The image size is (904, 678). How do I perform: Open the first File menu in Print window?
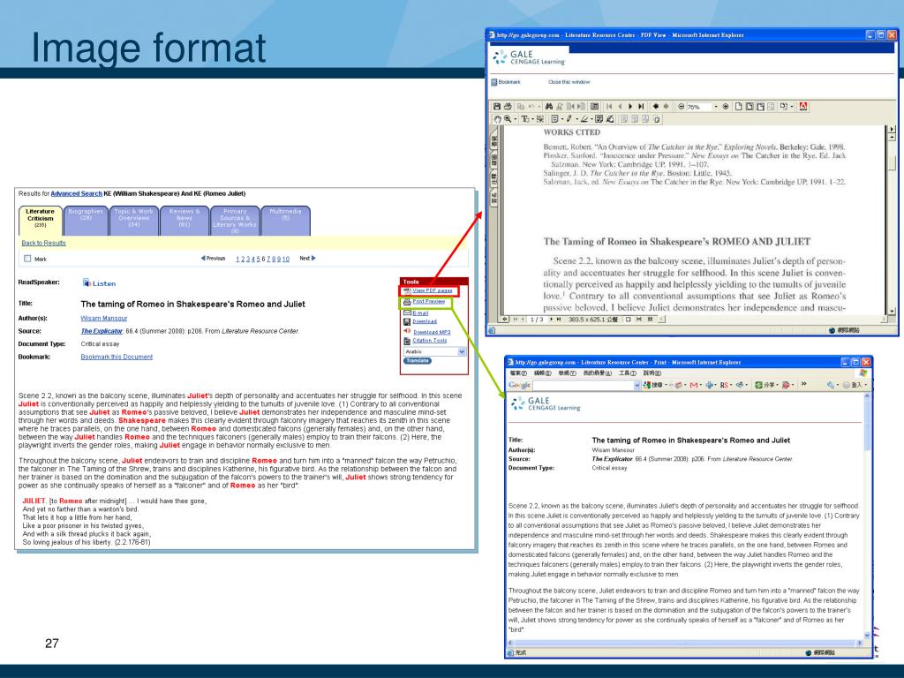coord(517,373)
